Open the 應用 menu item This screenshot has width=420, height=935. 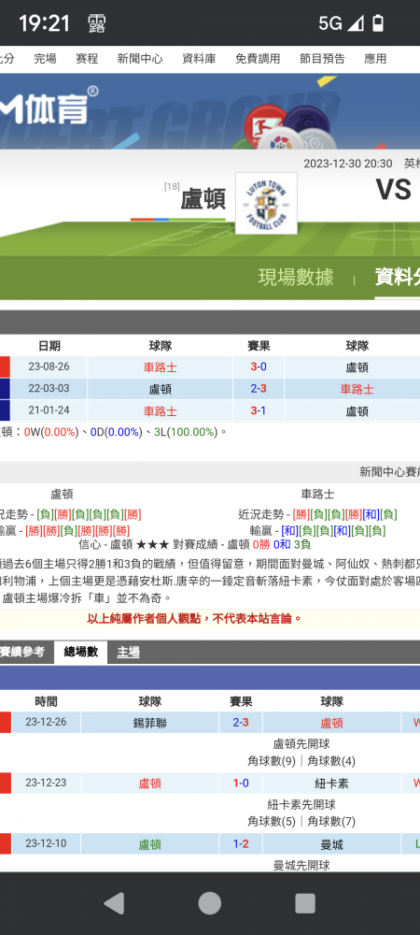tap(375, 58)
